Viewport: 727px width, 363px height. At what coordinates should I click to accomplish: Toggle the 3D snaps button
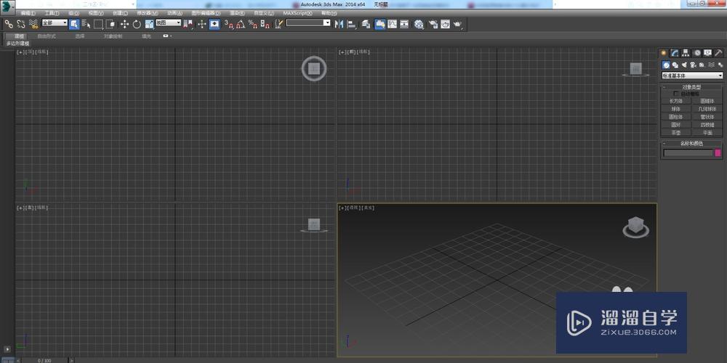coord(228,24)
